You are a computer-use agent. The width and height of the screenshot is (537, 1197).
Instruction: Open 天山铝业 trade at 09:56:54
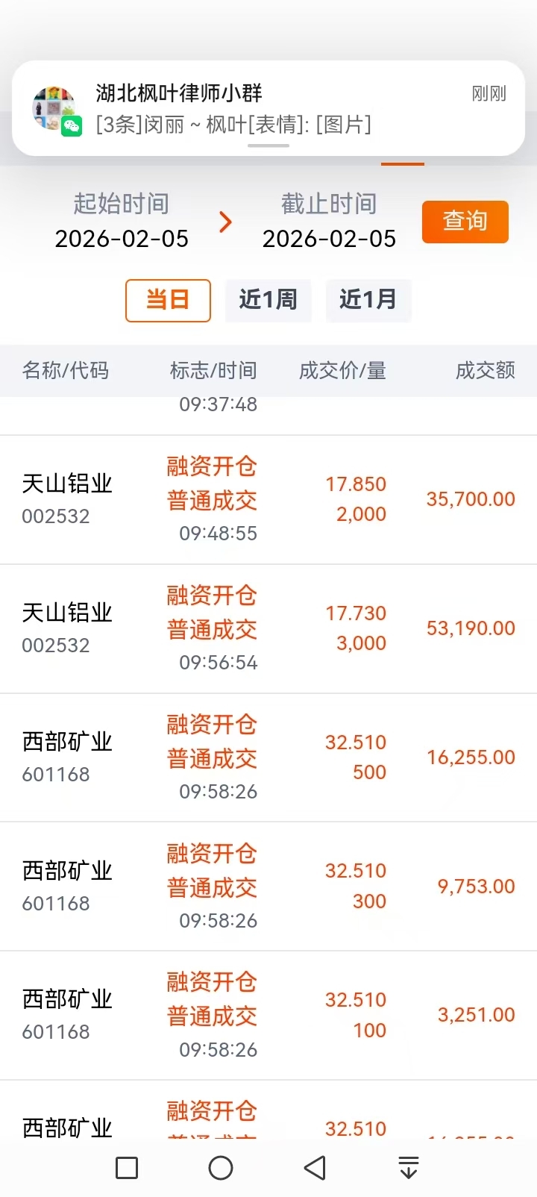[x=268, y=628]
